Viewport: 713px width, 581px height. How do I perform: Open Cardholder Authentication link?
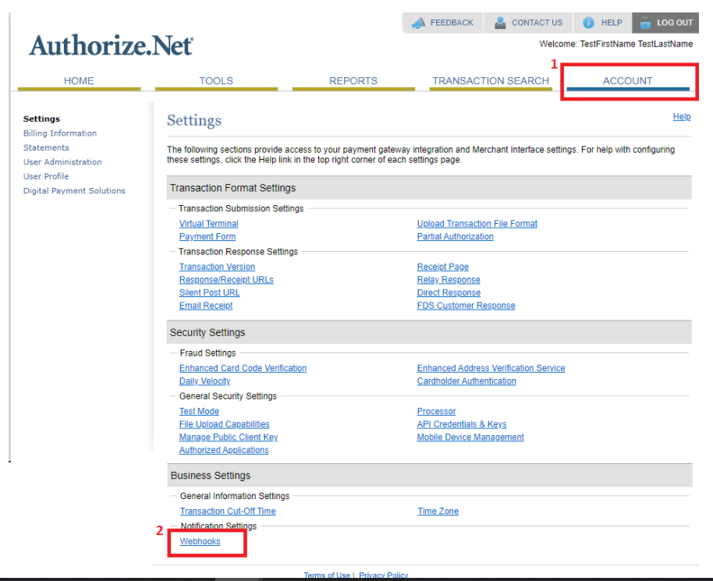tap(466, 381)
